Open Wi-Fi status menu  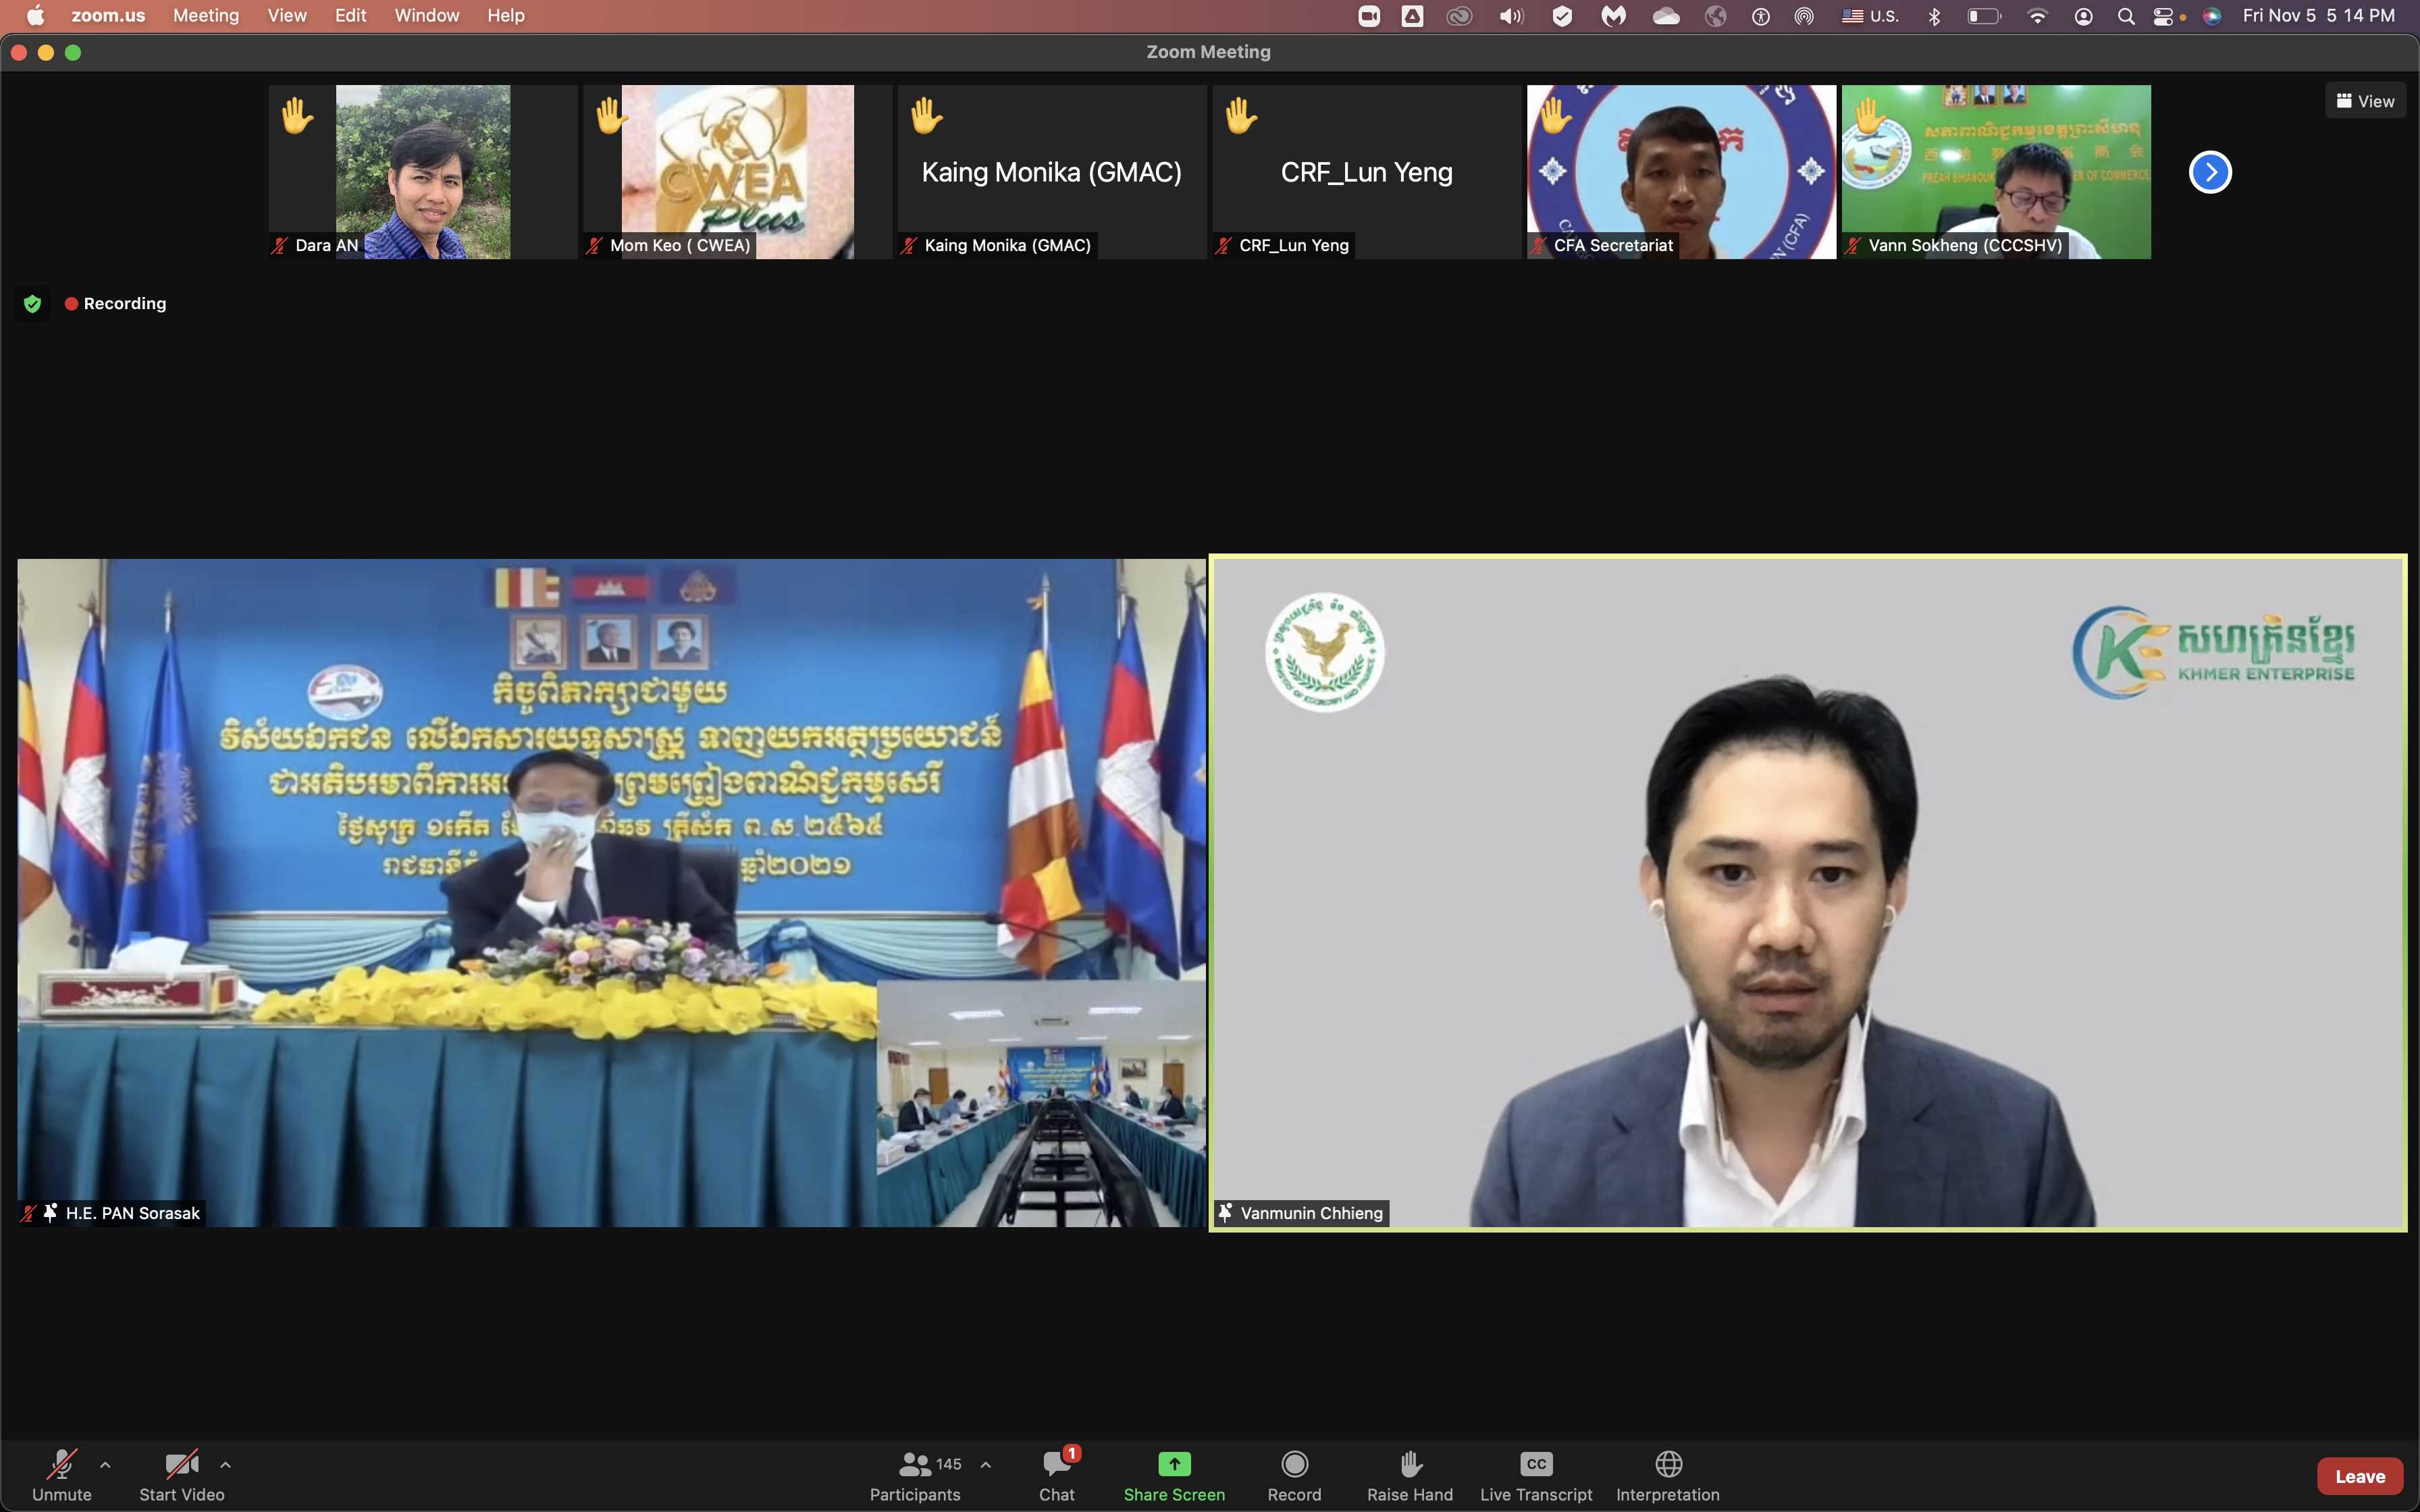pyautogui.click(x=2037, y=16)
